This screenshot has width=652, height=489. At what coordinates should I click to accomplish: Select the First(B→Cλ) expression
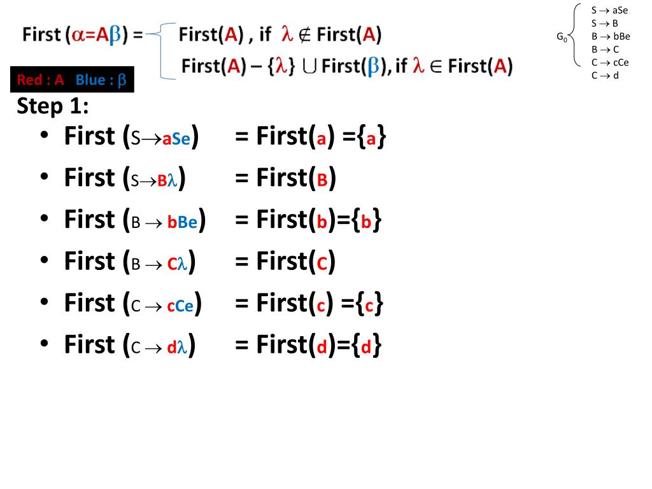(130, 262)
